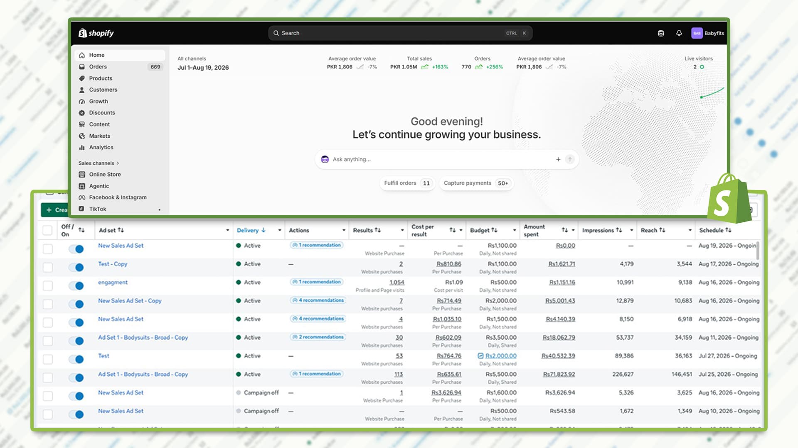Image resolution: width=798 pixels, height=448 pixels.
Task: Open the Results column dropdown arrow
Action: coord(402,230)
